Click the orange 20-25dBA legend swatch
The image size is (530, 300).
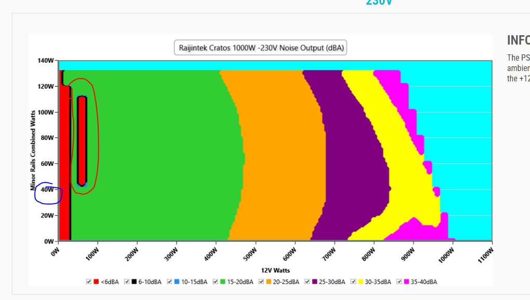click(269, 281)
